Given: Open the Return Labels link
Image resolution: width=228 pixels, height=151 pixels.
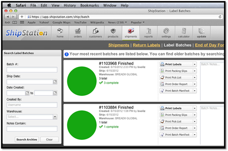Looking at the screenshot, I should [146, 45].
